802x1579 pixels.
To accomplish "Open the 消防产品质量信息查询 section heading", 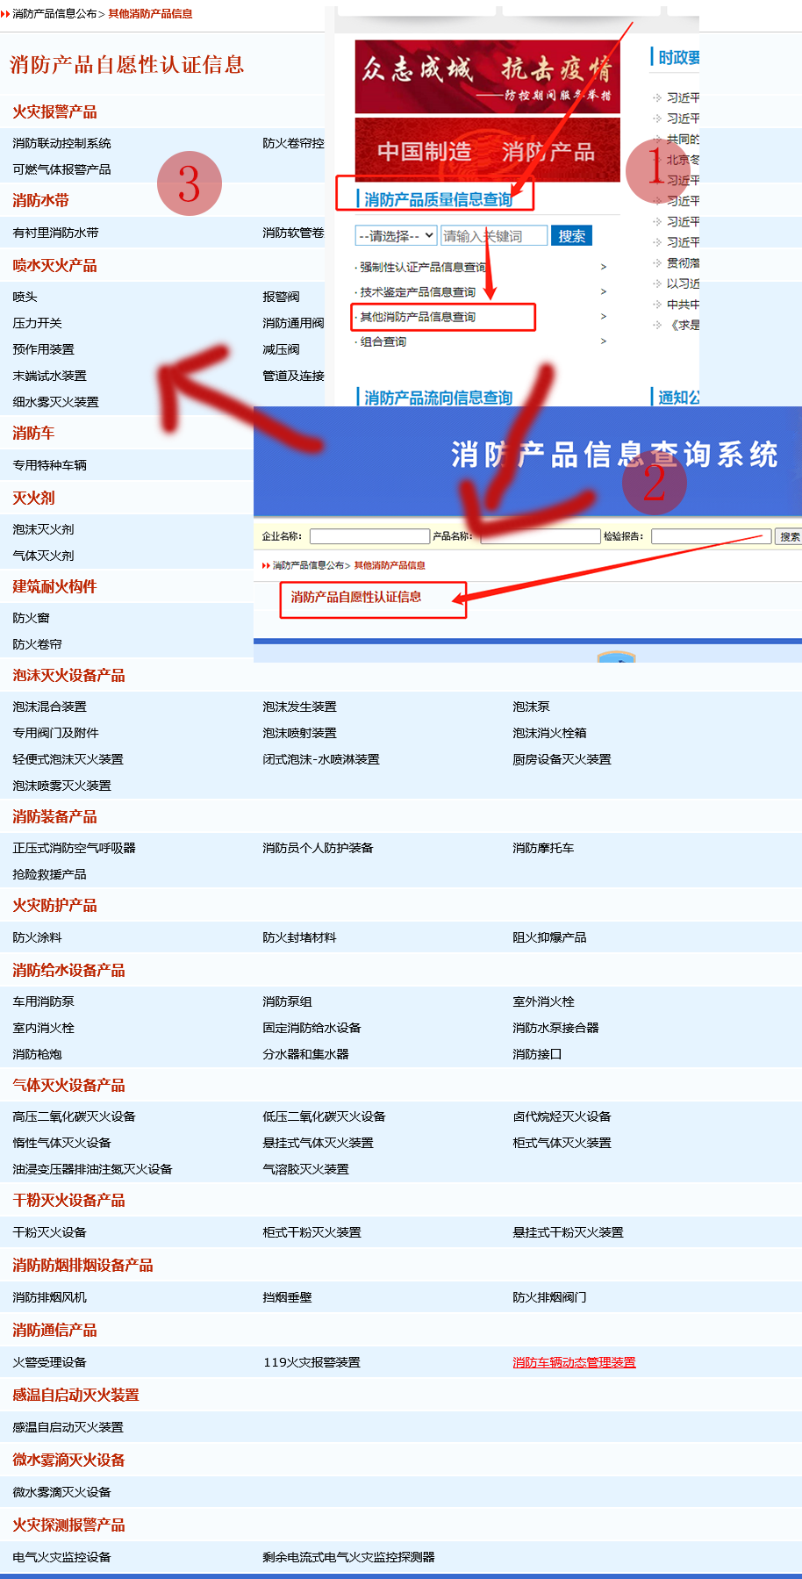I will (438, 199).
